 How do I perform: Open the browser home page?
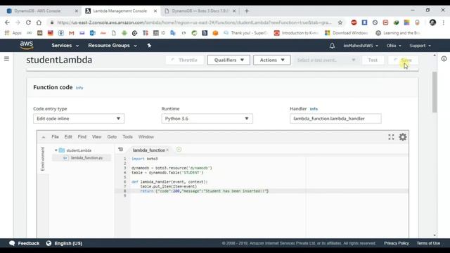tap(39, 22)
